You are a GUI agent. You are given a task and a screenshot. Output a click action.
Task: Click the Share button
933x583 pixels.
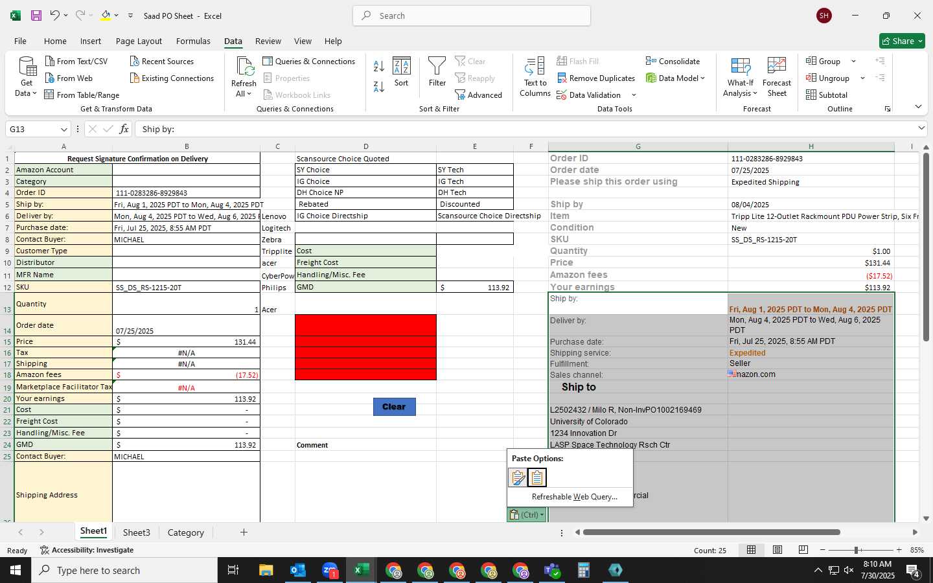902,41
